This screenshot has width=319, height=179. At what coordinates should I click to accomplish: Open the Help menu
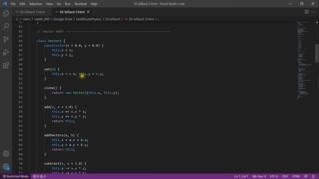pos(94,4)
